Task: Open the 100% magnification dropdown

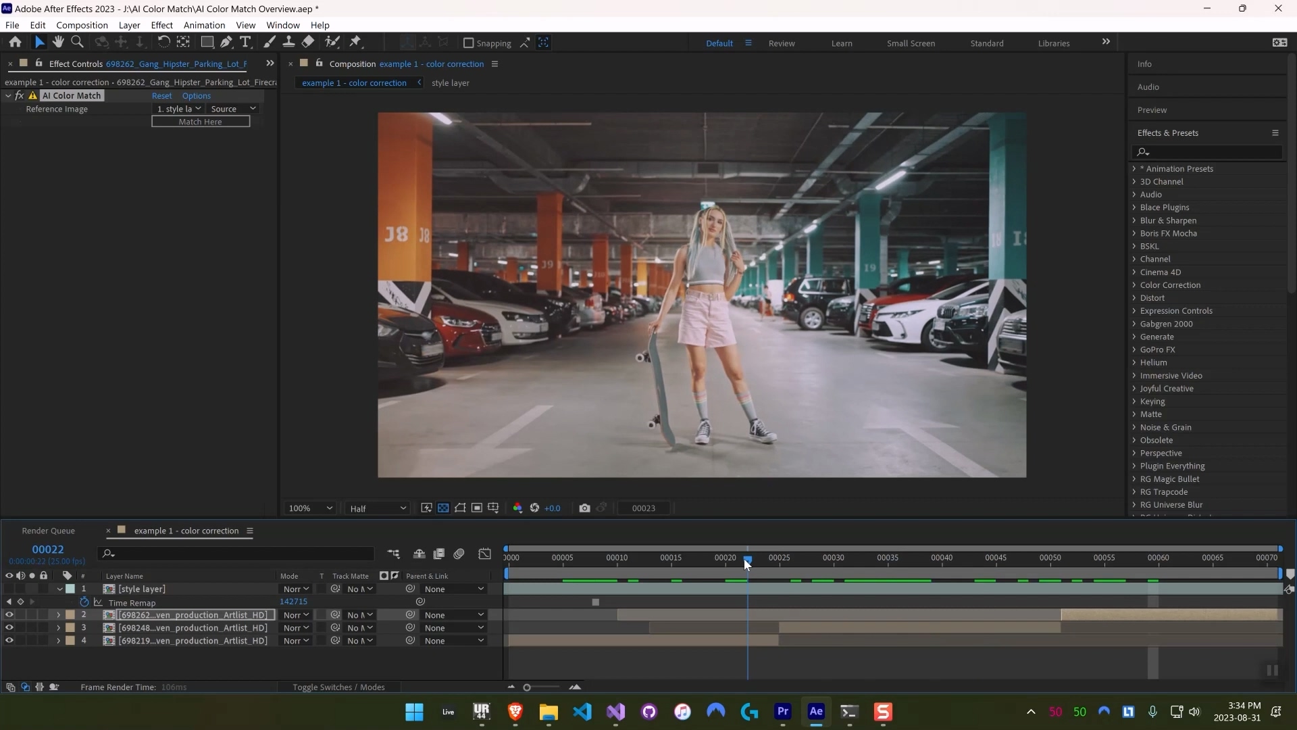Action: tap(310, 508)
